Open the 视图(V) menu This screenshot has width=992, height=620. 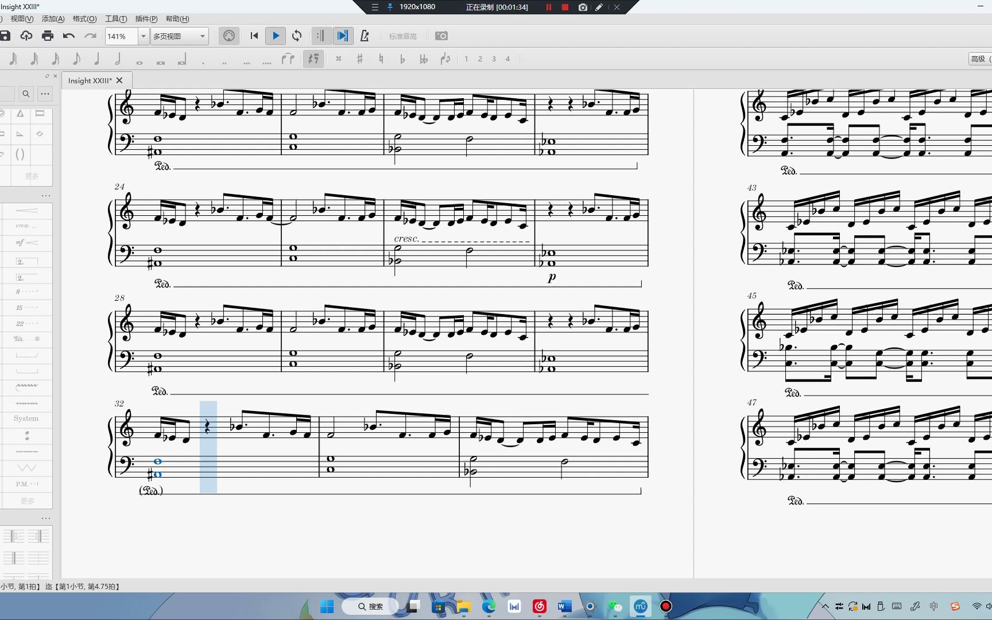tap(22, 19)
